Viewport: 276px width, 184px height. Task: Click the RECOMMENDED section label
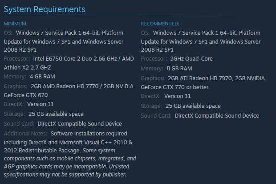(x=160, y=24)
